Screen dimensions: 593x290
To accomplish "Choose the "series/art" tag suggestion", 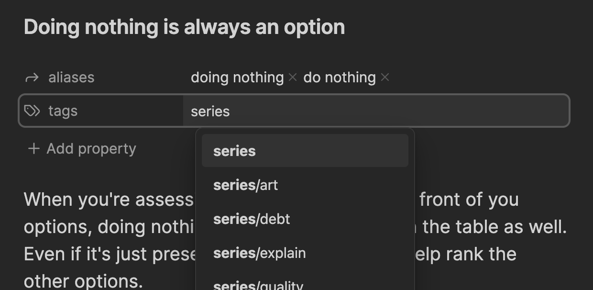I will click(x=305, y=185).
